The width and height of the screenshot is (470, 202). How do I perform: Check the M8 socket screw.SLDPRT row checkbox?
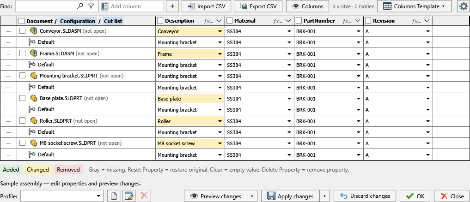coord(23,143)
